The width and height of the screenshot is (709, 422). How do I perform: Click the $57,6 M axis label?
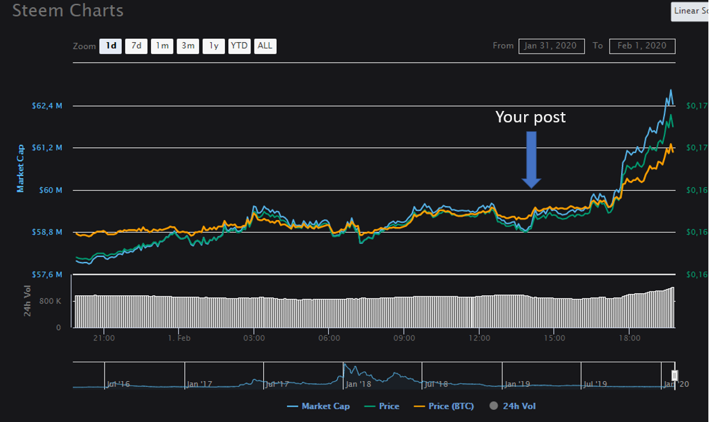(47, 275)
